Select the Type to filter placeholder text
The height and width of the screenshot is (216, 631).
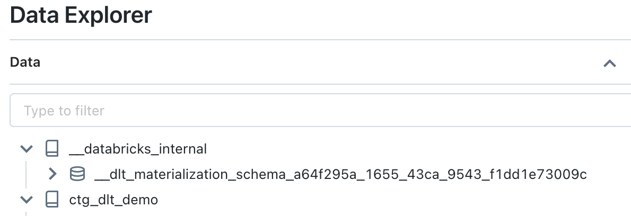(64, 111)
